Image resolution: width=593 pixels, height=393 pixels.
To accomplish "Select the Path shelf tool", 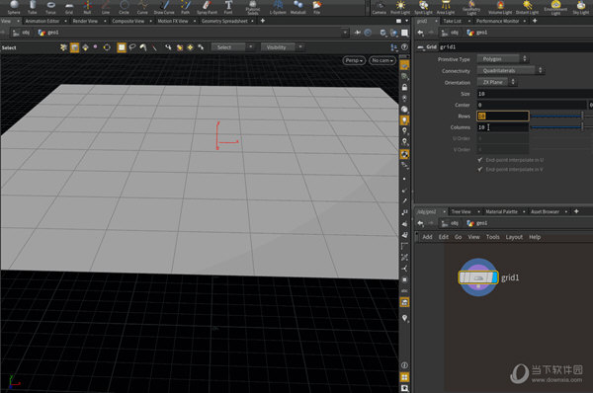I will coord(186,7).
